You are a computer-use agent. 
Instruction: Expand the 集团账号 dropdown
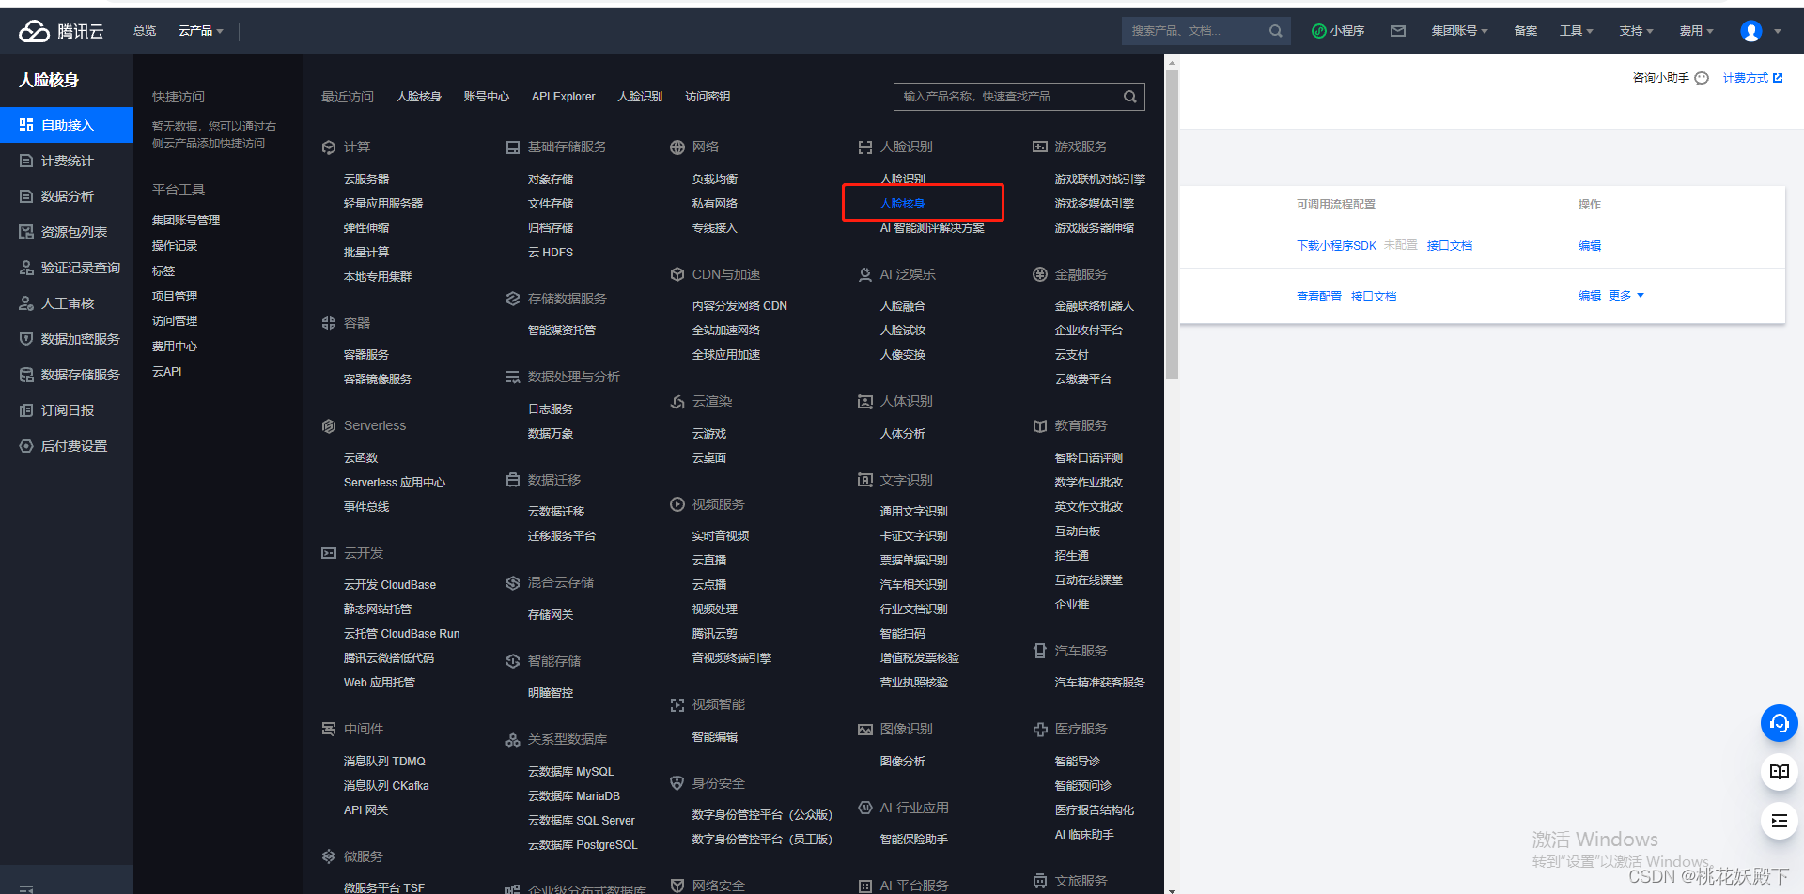pos(1459,31)
